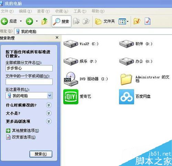Expand the 大小是? section
The width and height of the screenshot is (172, 166).
point(49,113)
